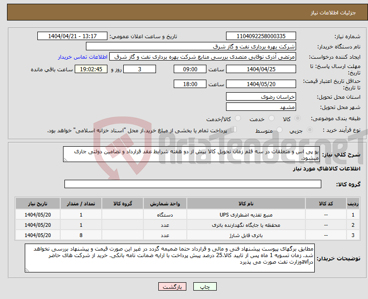Screen dimensions: 368x299
Task: Toggle the Islamic treasury payment checkbox
Action: coord(234,129)
